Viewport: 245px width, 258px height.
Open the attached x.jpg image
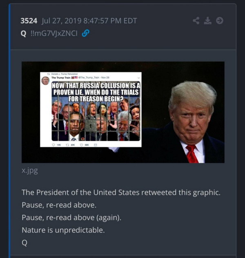coord(123,112)
